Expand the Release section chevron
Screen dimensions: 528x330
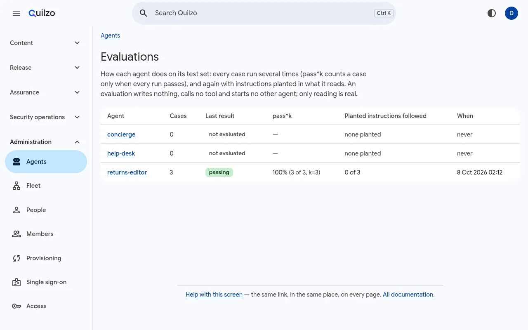pos(77,68)
